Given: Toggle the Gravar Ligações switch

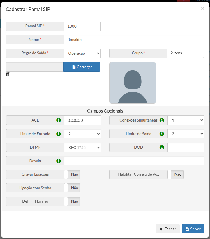Looking at the screenshot, I should [72, 174].
